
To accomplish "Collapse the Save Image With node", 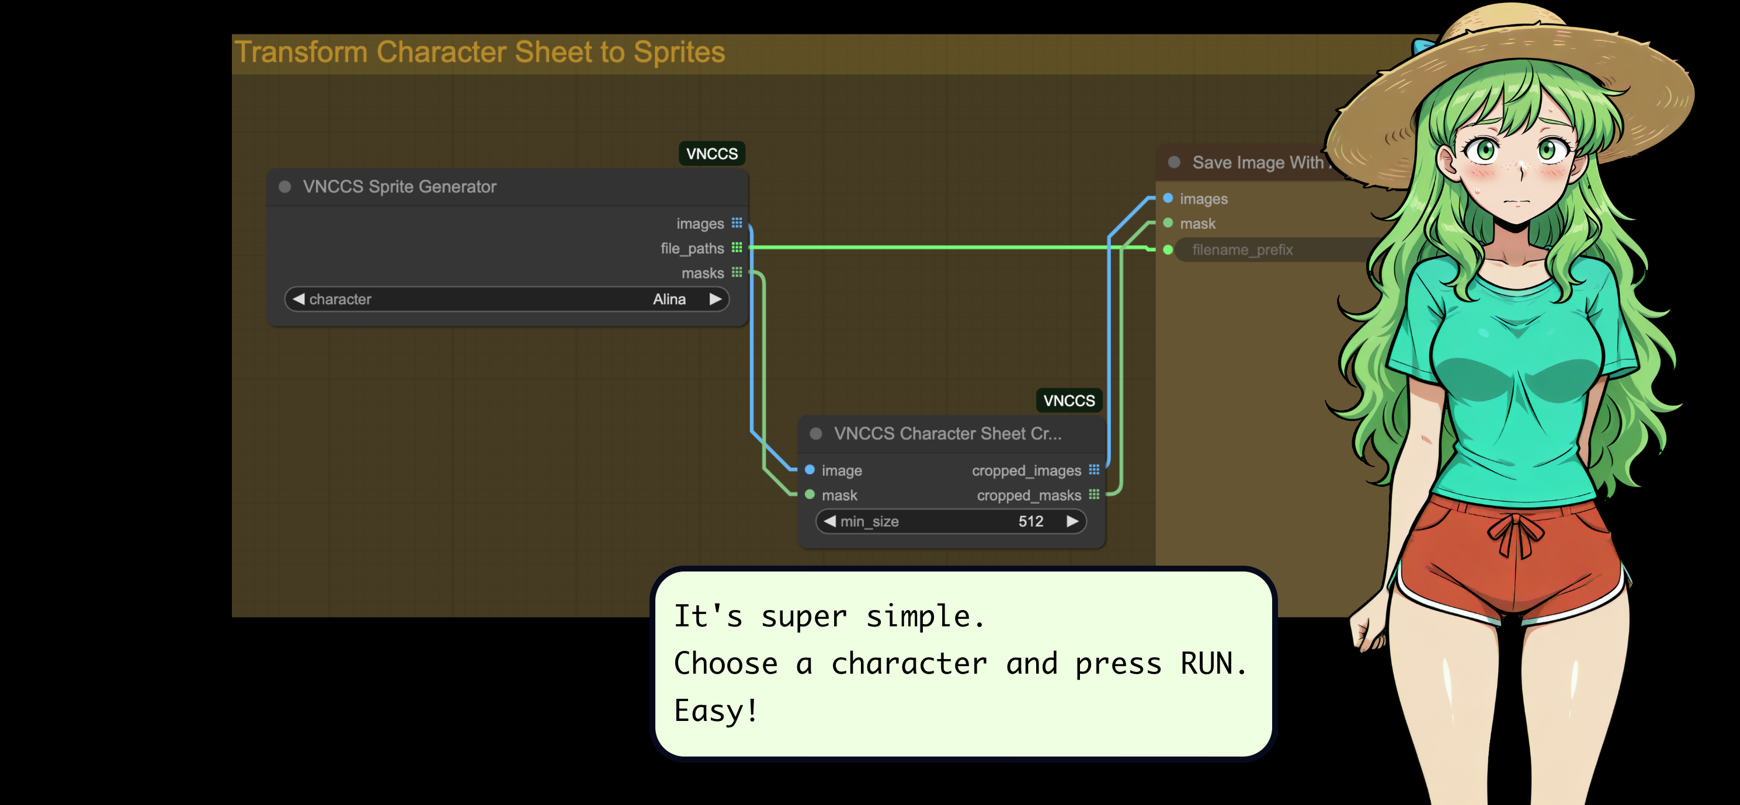I will tap(1174, 163).
